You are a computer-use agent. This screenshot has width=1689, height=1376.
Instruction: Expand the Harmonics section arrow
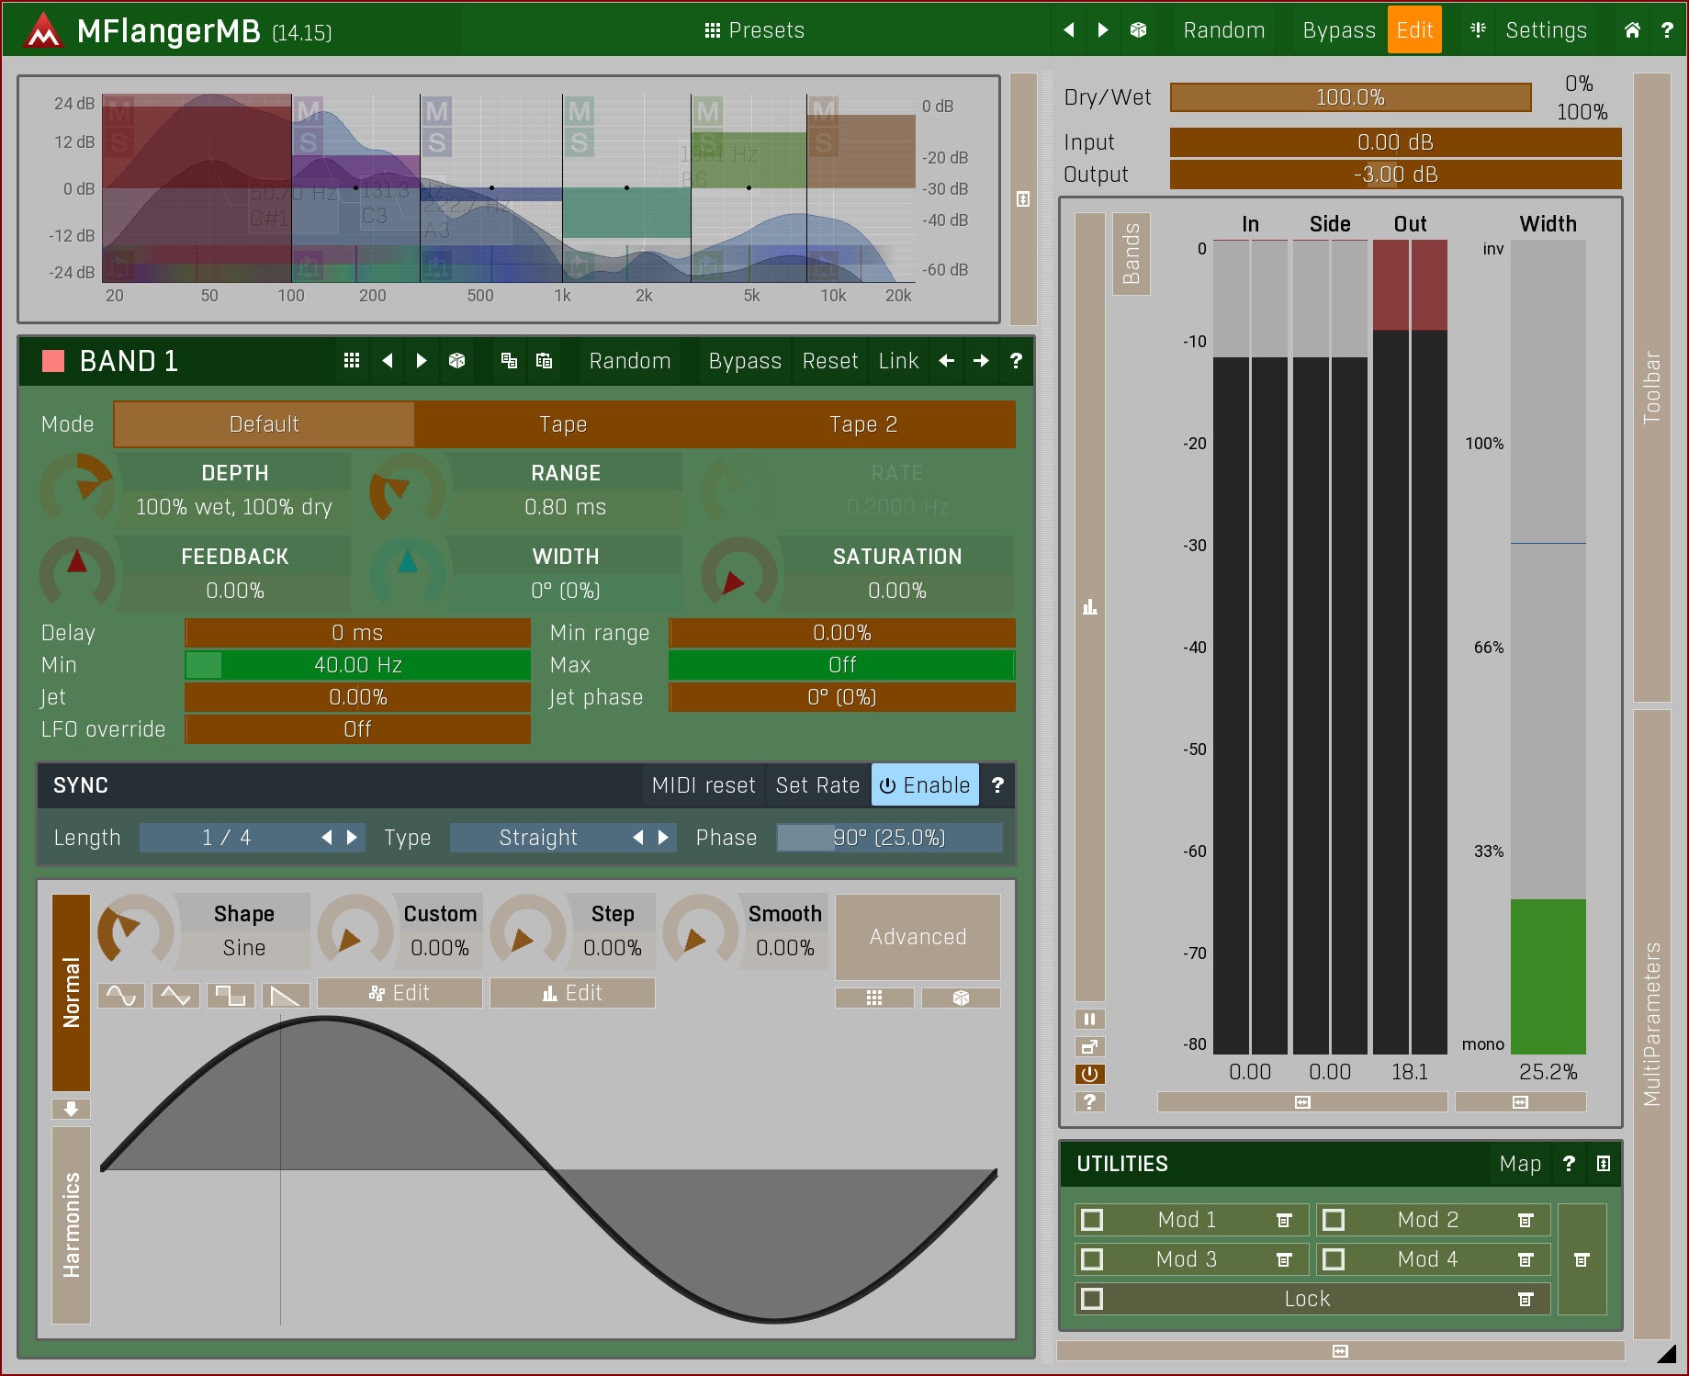pos(71,1109)
